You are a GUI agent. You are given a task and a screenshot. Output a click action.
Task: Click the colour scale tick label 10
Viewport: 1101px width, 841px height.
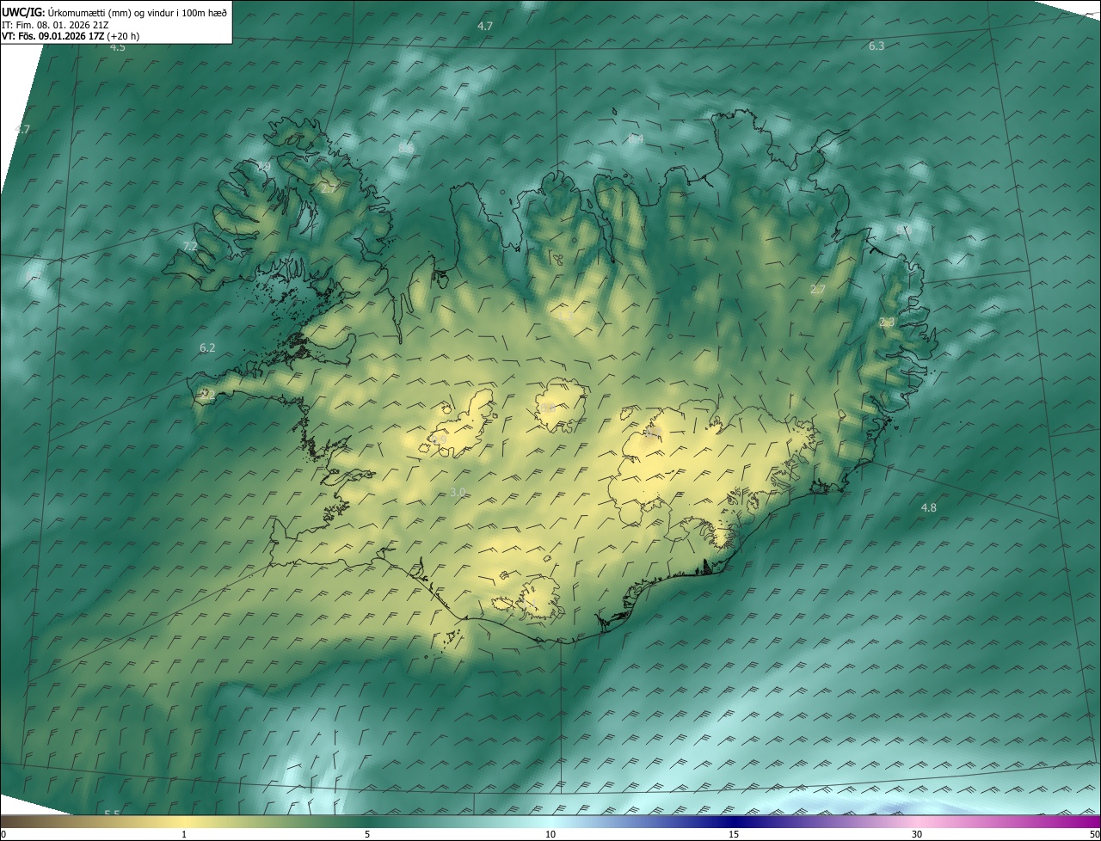tap(550, 835)
